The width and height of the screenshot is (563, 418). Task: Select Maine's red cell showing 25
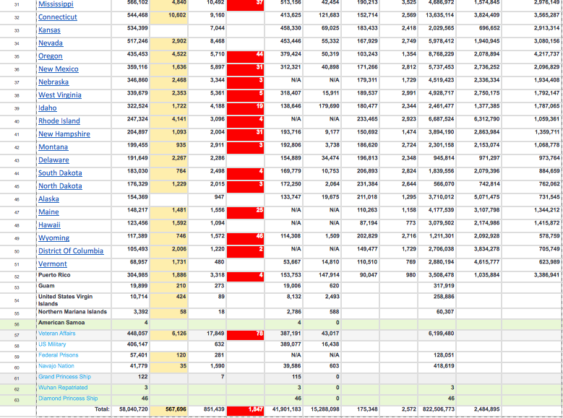245,213
